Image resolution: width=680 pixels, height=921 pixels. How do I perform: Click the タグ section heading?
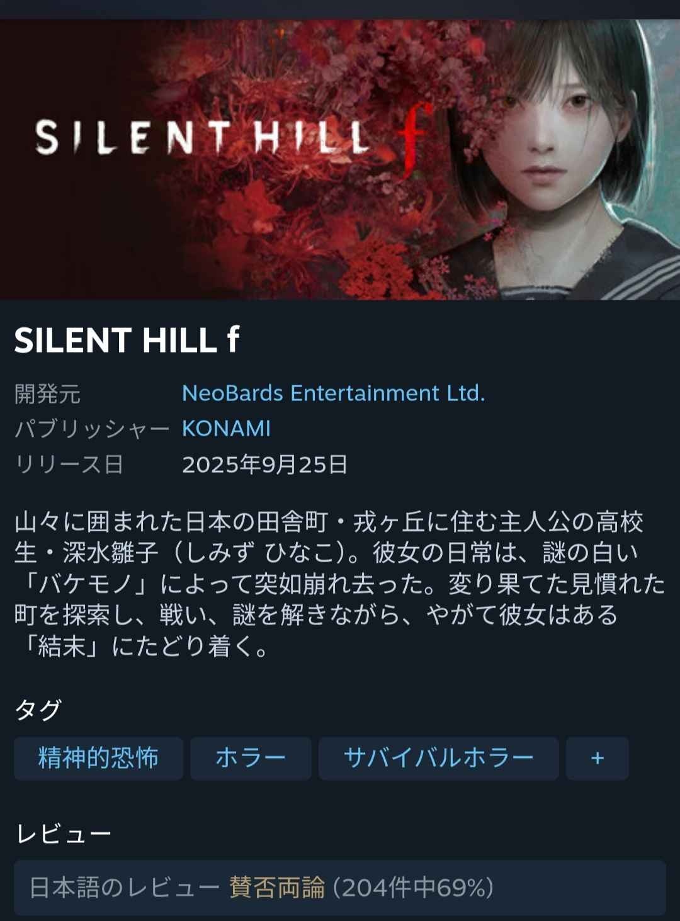pos(38,709)
